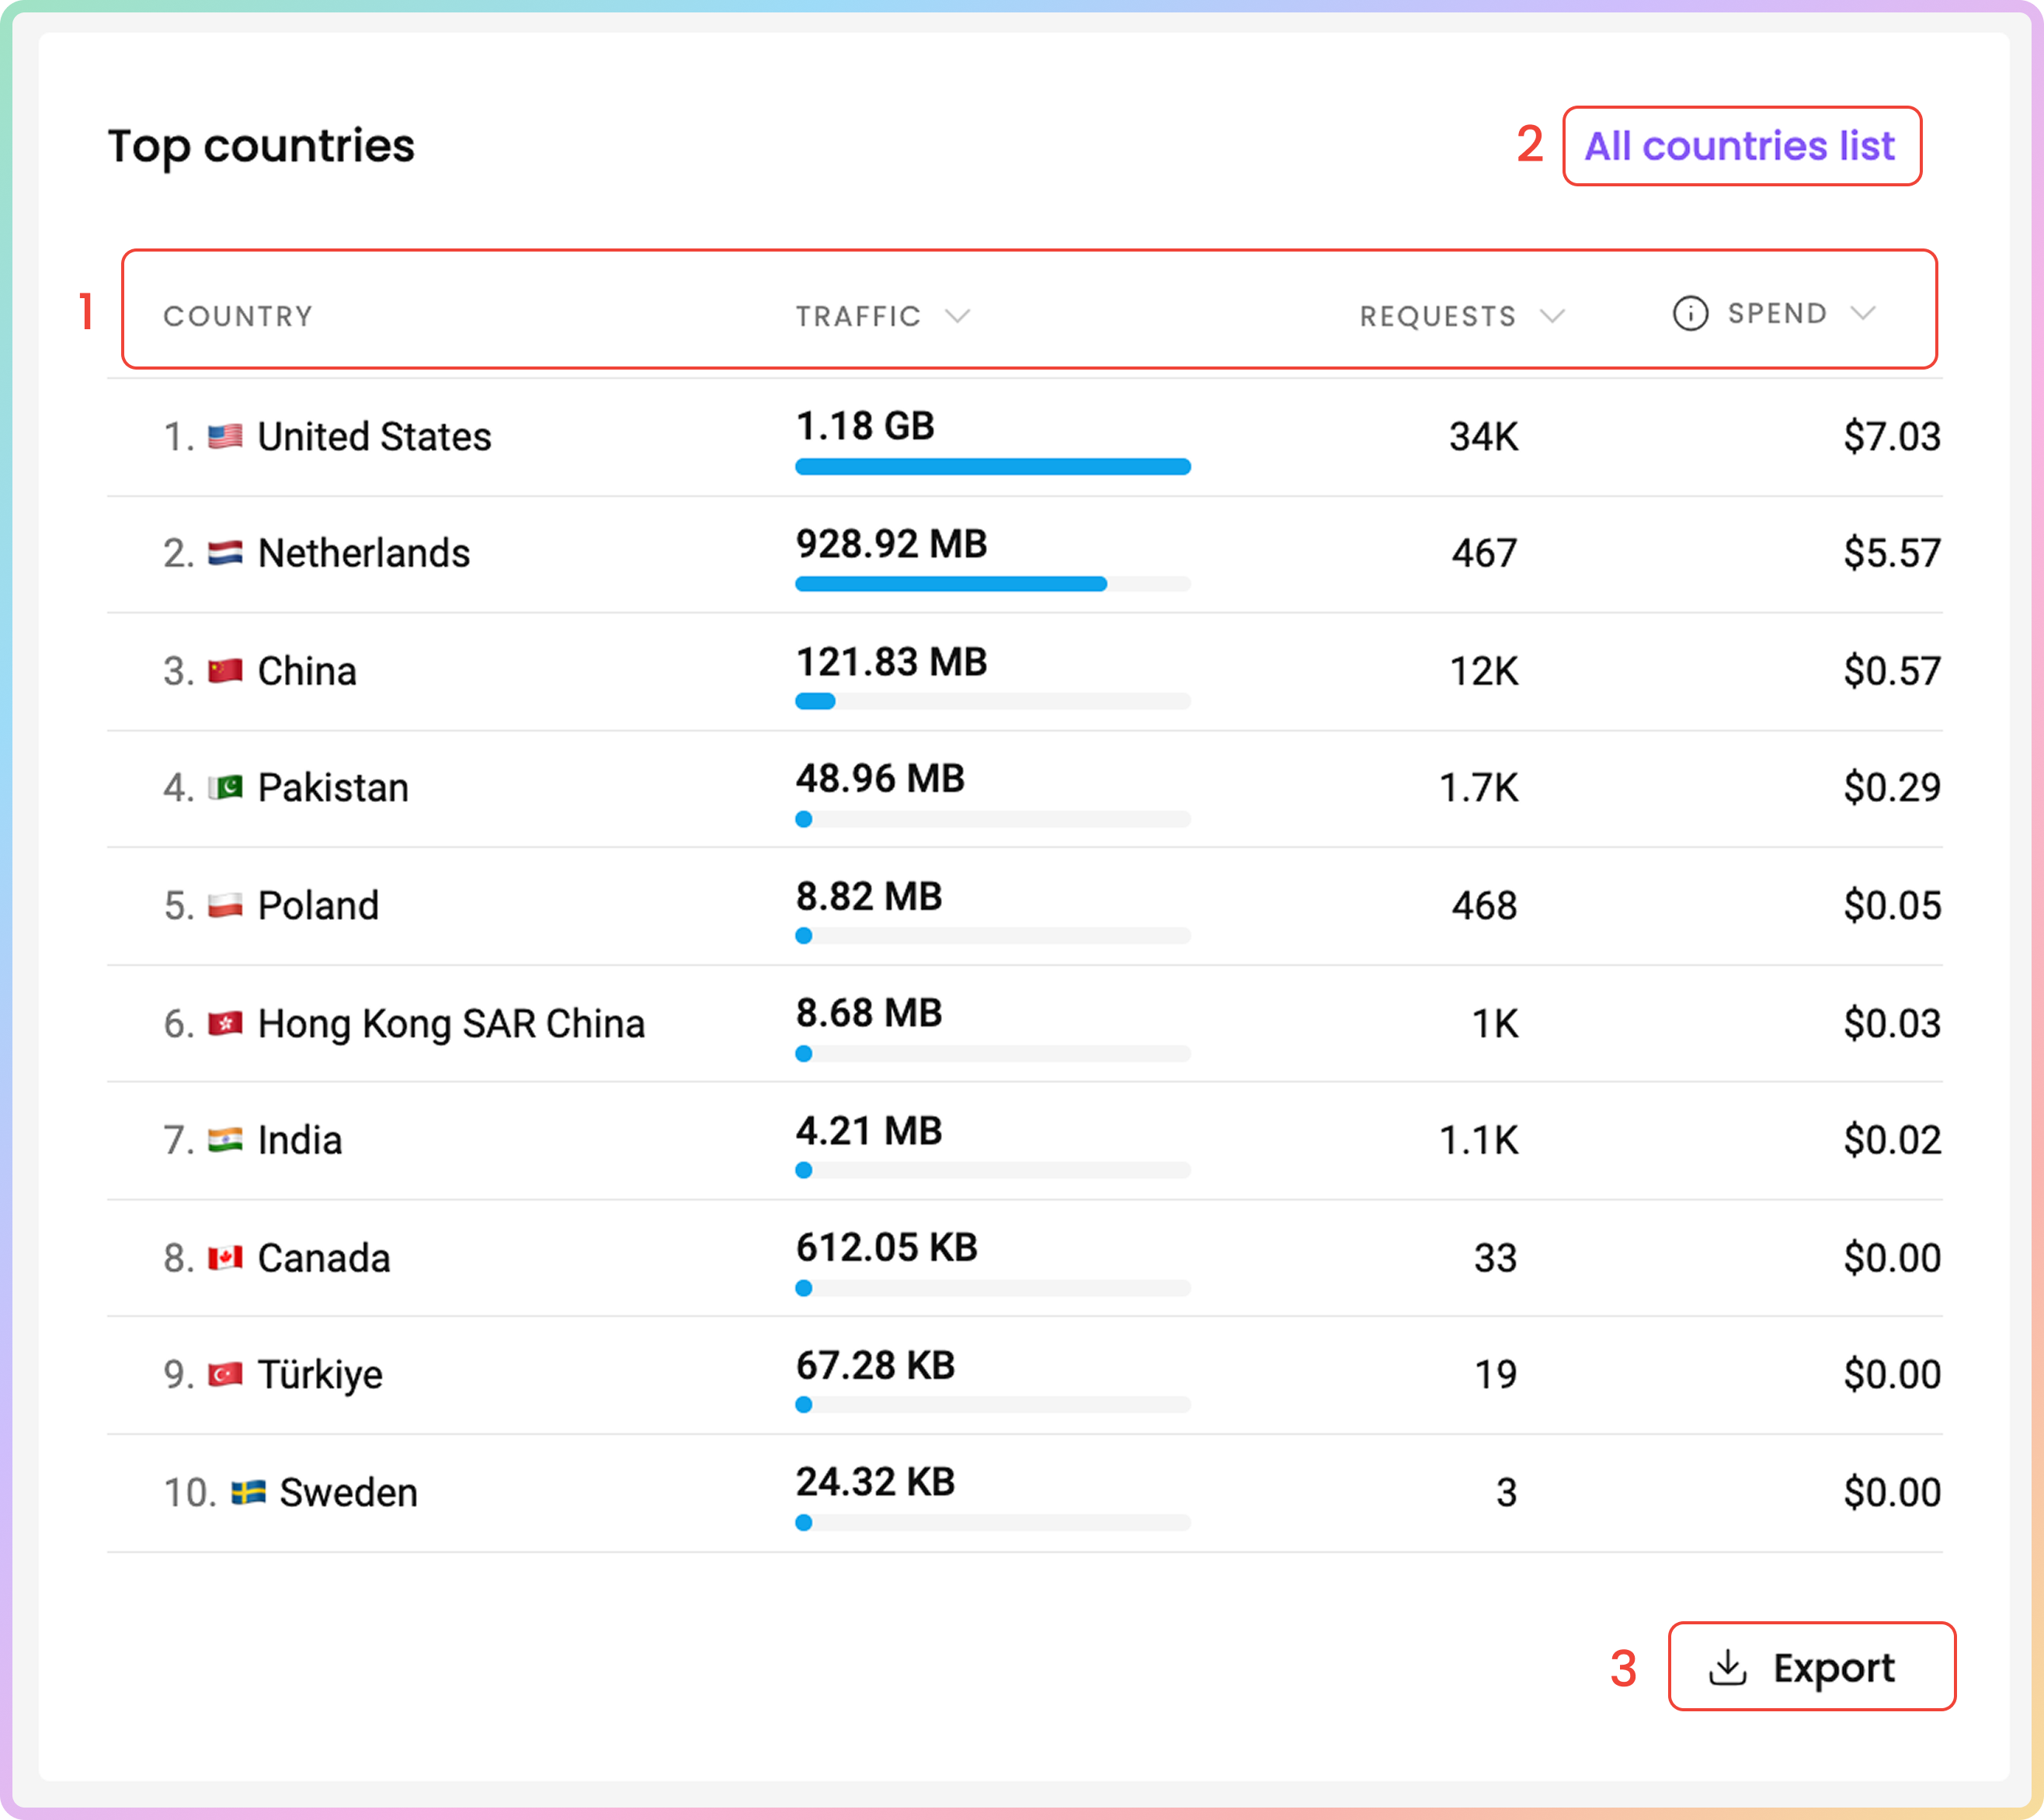Click the Pakistan flag icon
The image size is (2044, 1820).
click(x=225, y=788)
